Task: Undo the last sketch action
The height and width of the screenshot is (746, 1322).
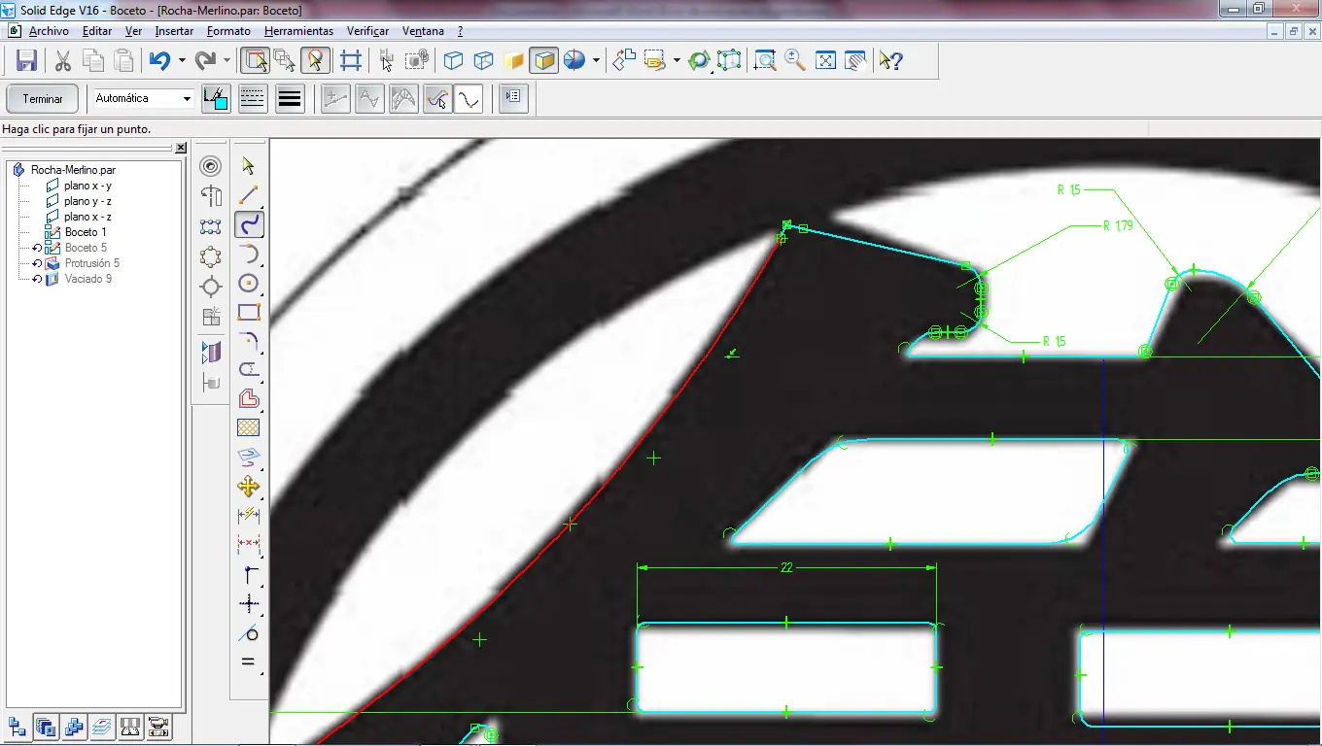Action: (160, 60)
